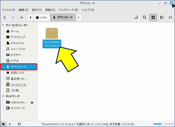Open the onjinas.loc... network share

point(17,102)
